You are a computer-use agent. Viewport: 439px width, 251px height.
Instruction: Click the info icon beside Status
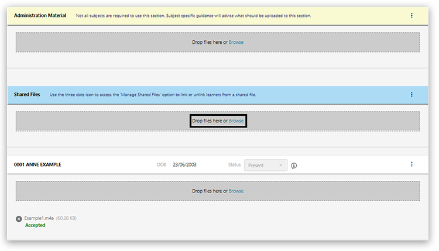point(294,166)
